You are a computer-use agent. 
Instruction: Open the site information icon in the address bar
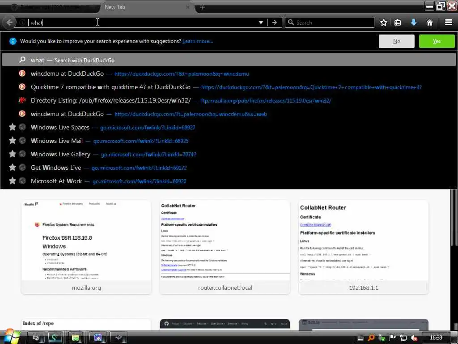tap(22, 22)
